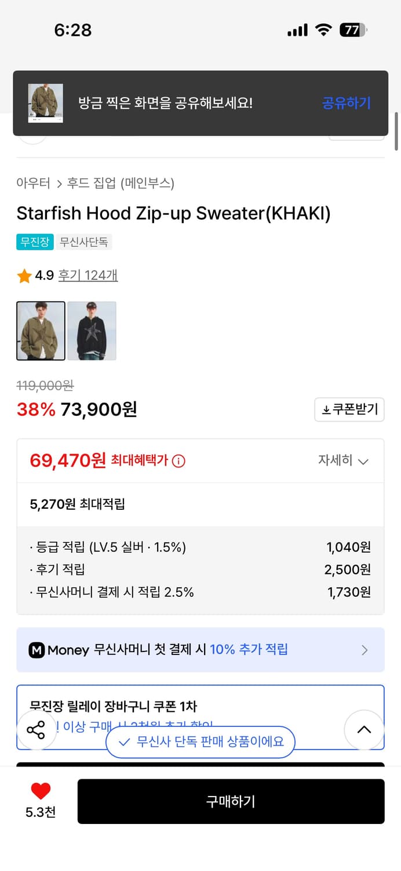Tap the coupon download icon on 쿠폰받기
Viewport: 401px width, 871px height.
point(326,409)
